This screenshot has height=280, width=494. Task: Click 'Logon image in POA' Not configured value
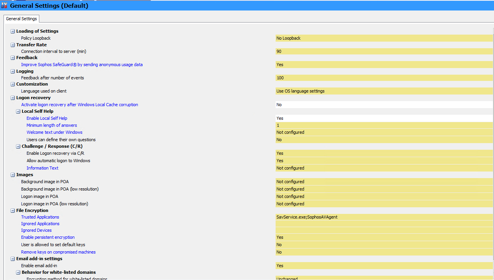coord(384,196)
